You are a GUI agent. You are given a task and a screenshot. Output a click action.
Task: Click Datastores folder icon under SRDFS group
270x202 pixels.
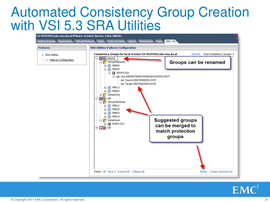[105, 95]
